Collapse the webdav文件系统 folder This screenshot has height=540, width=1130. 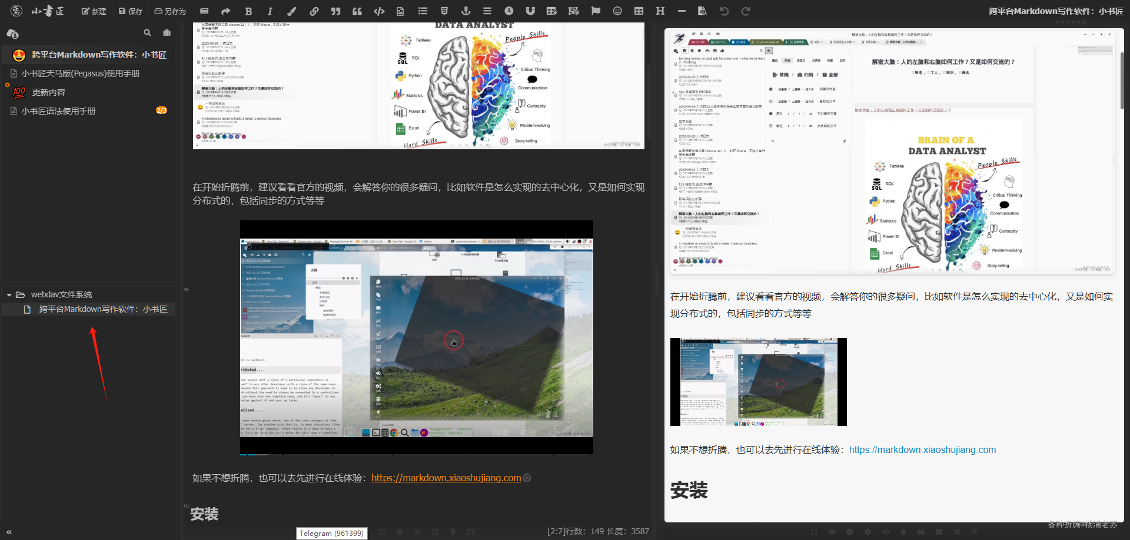(9, 295)
